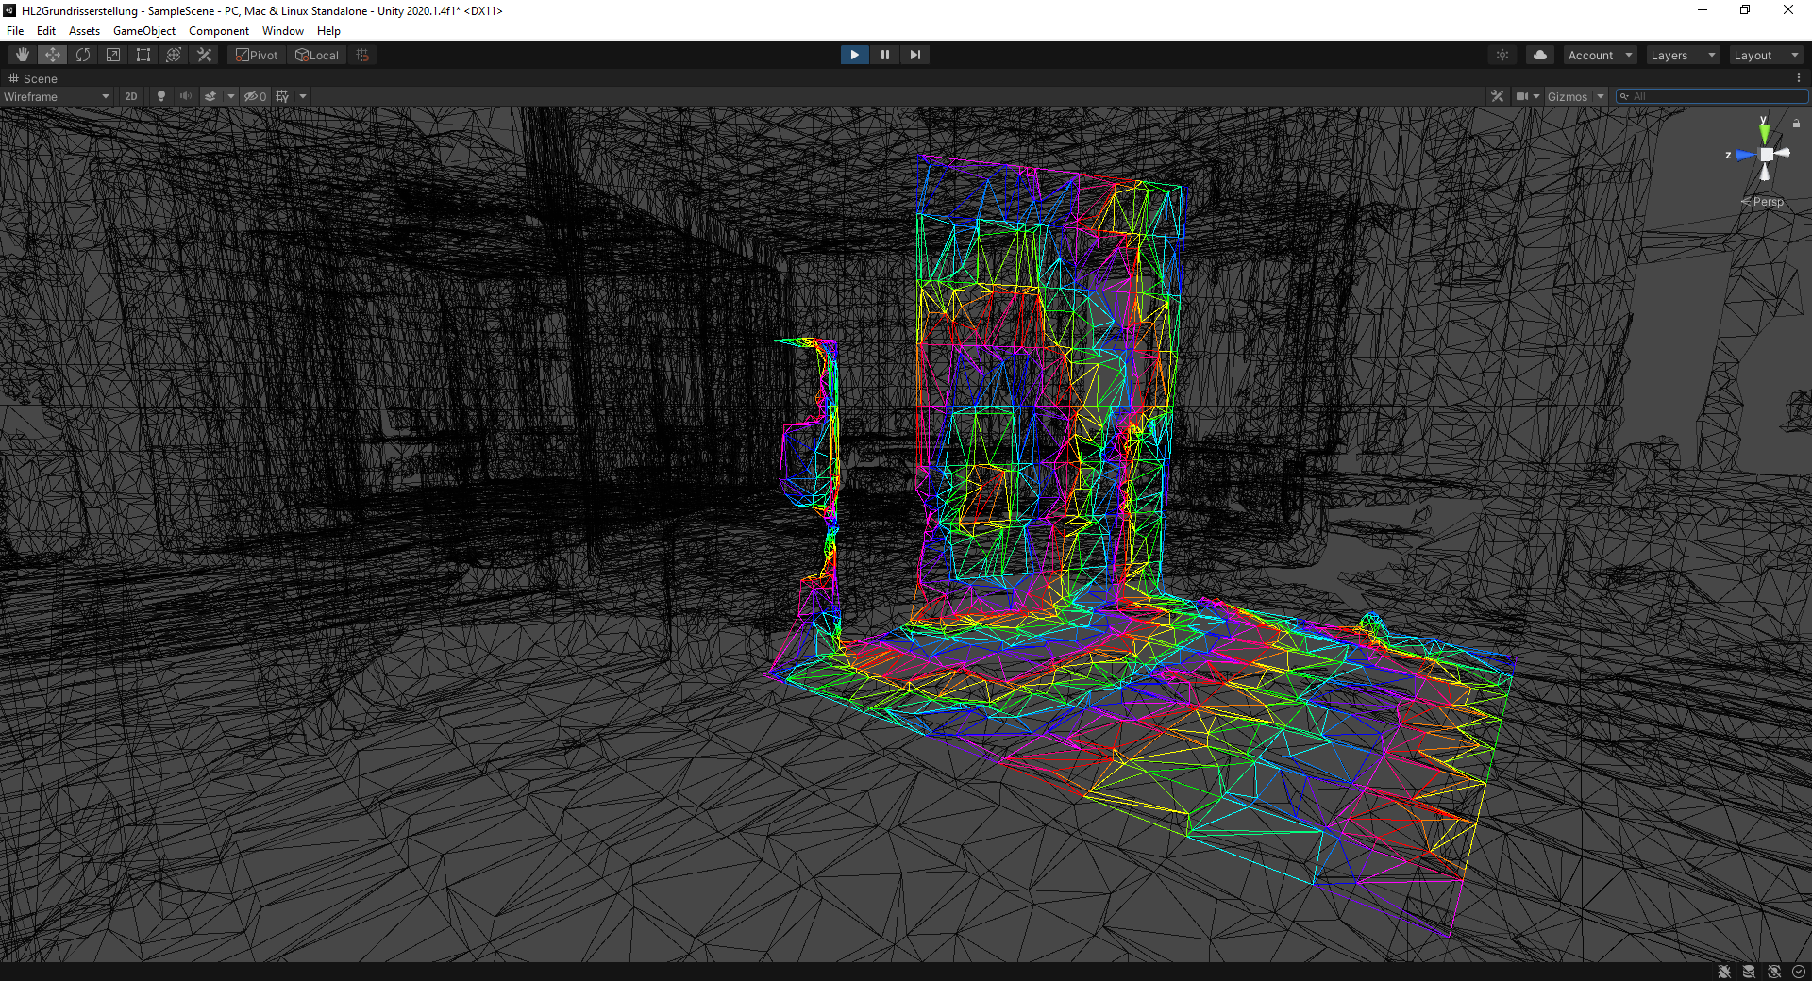This screenshot has height=981, width=1812.
Task: Activate the Rotate tool
Action: (83, 55)
